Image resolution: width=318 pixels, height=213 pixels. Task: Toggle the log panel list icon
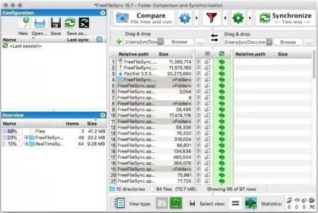pyautogui.click(x=119, y=203)
